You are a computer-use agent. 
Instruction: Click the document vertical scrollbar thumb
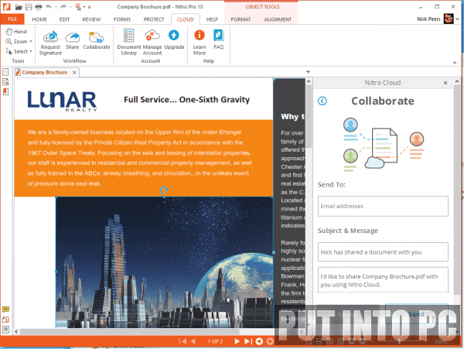pyautogui.click(x=309, y=117)
